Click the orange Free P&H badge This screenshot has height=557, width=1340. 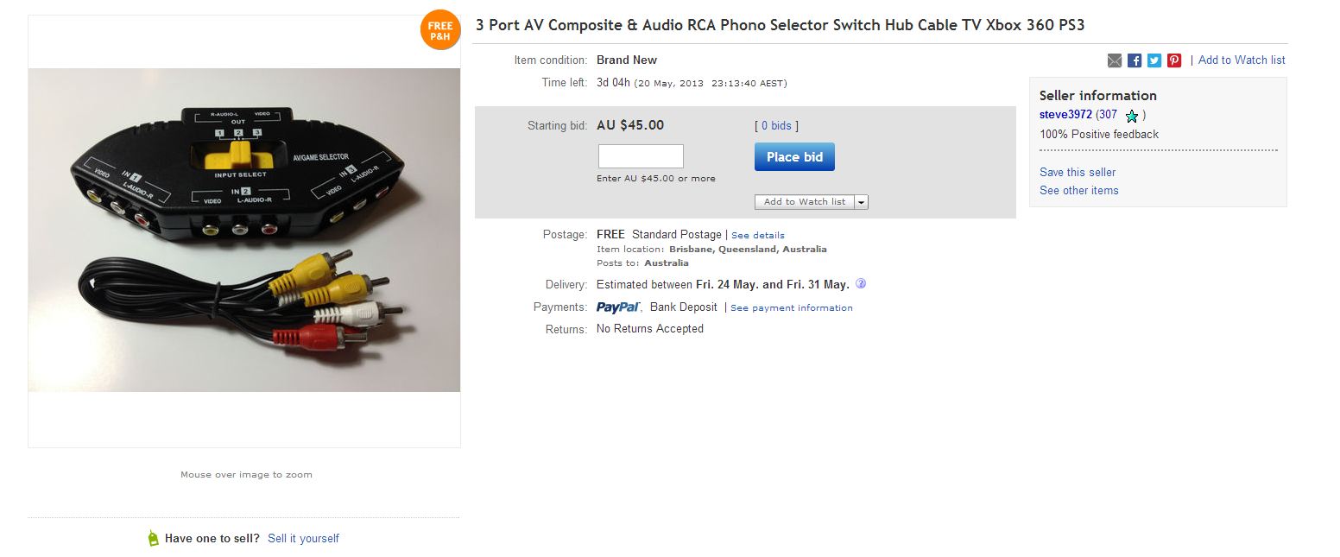pos(440,30)
